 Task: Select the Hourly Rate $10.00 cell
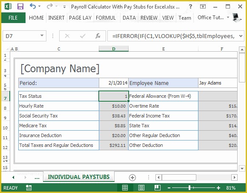click(x=114, y=106)
